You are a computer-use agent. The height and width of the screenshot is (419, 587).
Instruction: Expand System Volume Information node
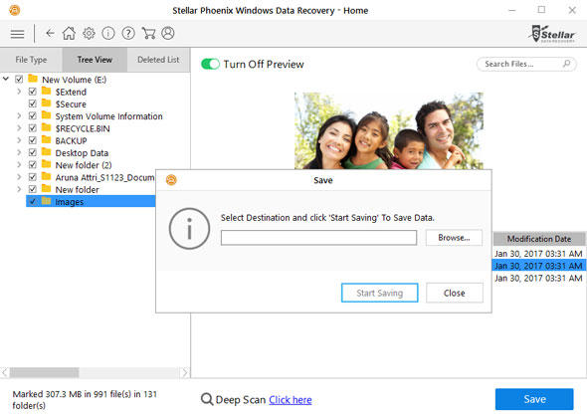tap(19, 116)
